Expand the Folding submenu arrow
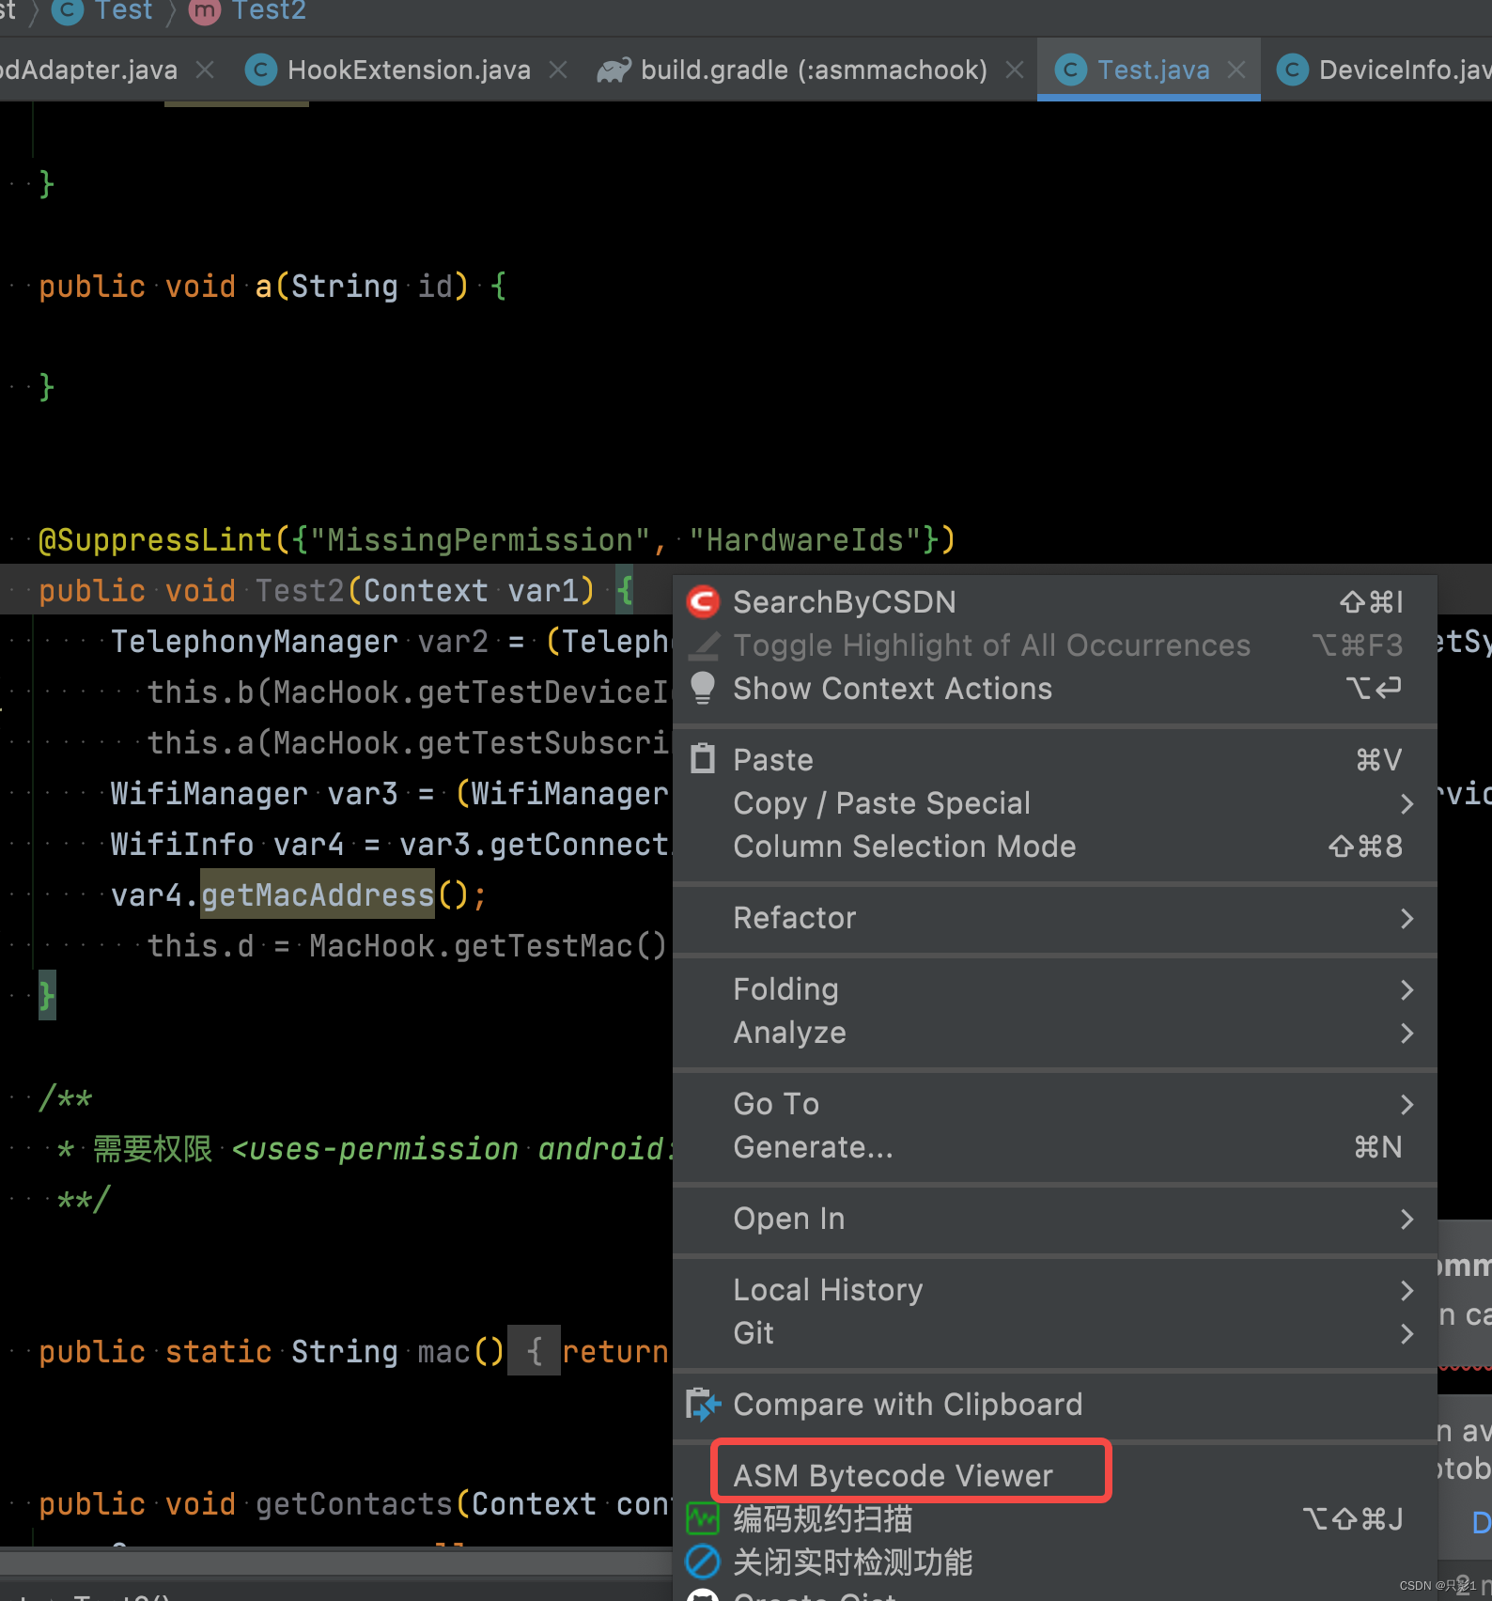Image resolution: width=1492 pixels, height=1601 pixels. (1407, 989)
